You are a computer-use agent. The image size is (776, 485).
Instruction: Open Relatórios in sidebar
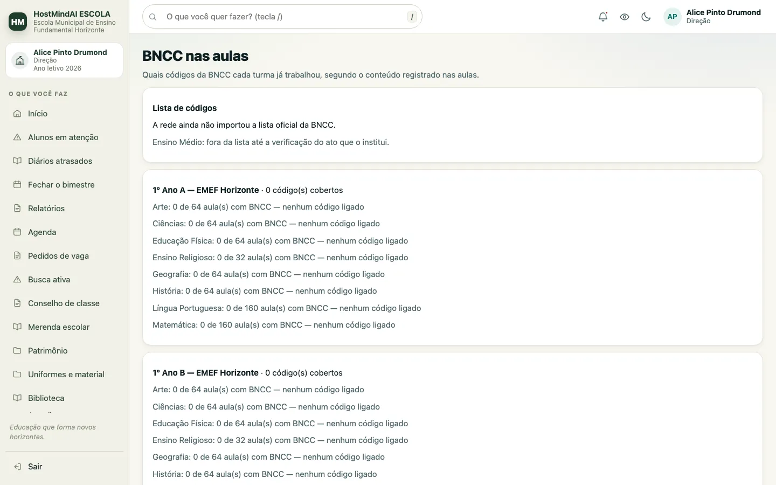(64, 209)
